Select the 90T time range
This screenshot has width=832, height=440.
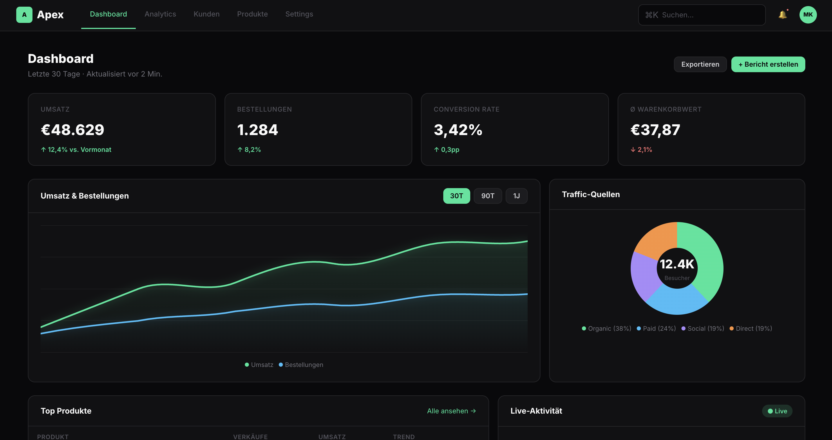pyautogui.click(x=488, y=196)
